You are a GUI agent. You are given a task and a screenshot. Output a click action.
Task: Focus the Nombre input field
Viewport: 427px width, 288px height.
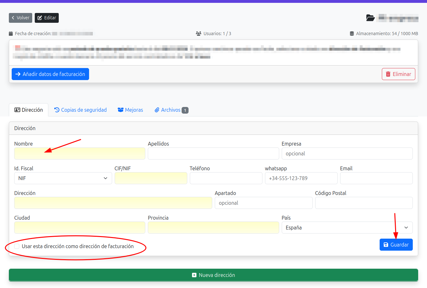(80, 153)
